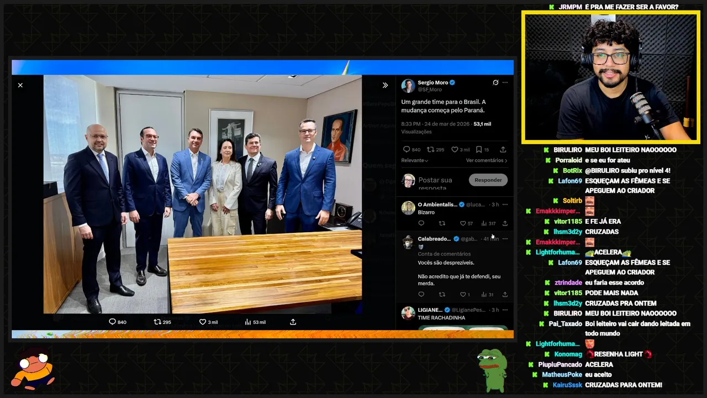Click the 53,1 mil Visualizações count
Image resolution: width=707 pixels, height=398 pixels.
pyautogui.click(x=482, y=124)
